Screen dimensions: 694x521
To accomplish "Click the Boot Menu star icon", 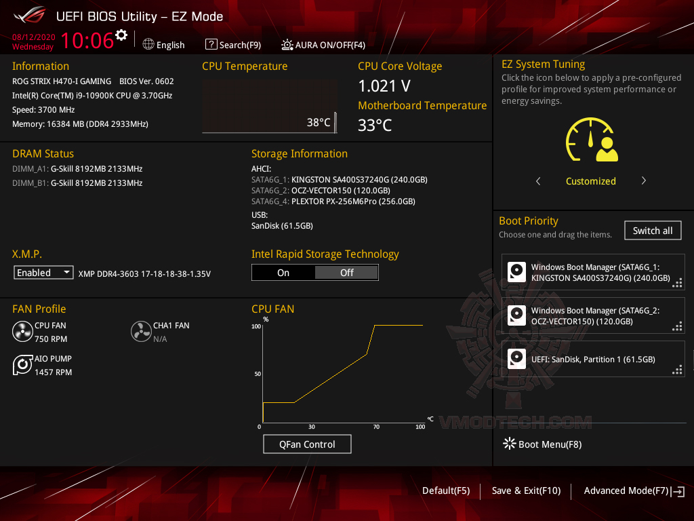I will tap(510, 444).
